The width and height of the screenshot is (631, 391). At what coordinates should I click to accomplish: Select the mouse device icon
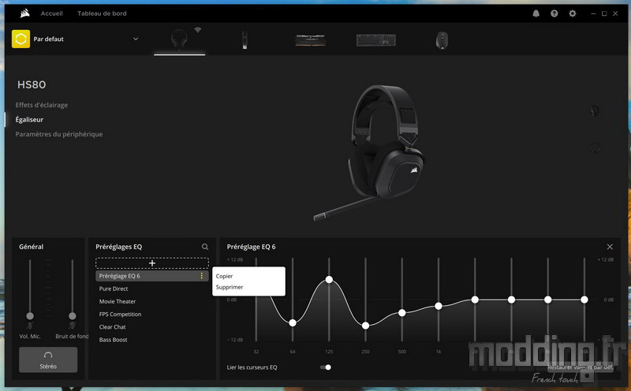pyautogui.click(x=442, y=40)
